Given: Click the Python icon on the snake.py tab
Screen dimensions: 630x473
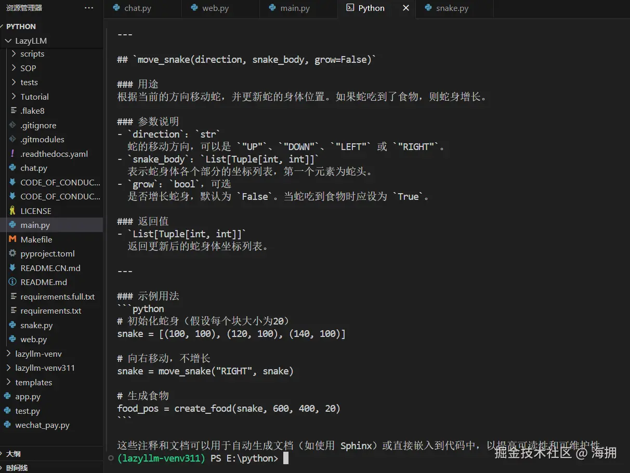Looking at the screenshot, I should coord(428,8).
